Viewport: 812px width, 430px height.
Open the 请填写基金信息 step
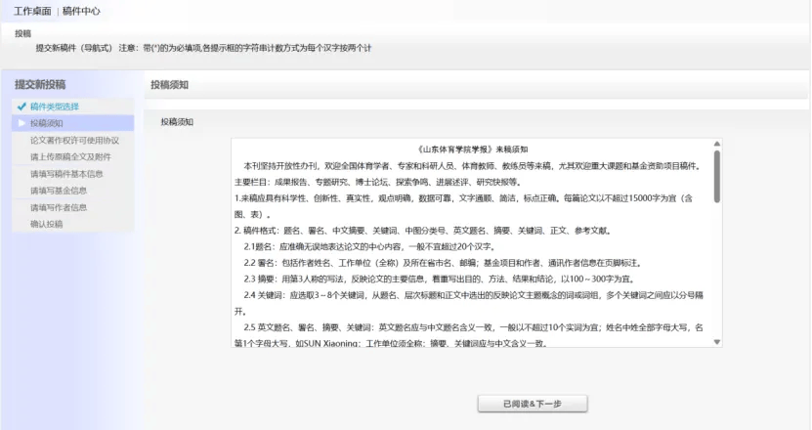(58, 190)
